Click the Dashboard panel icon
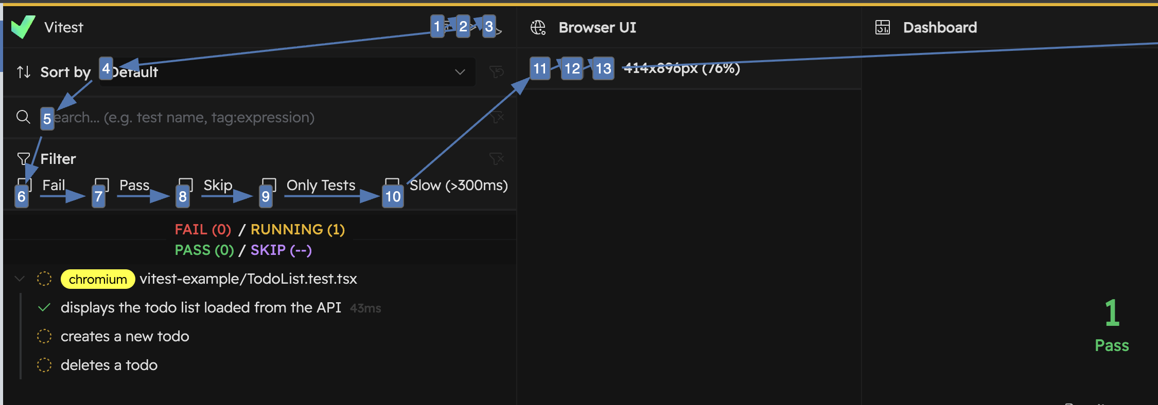The width and height of the screenshot is (1158, 405). tap(883, 27)
